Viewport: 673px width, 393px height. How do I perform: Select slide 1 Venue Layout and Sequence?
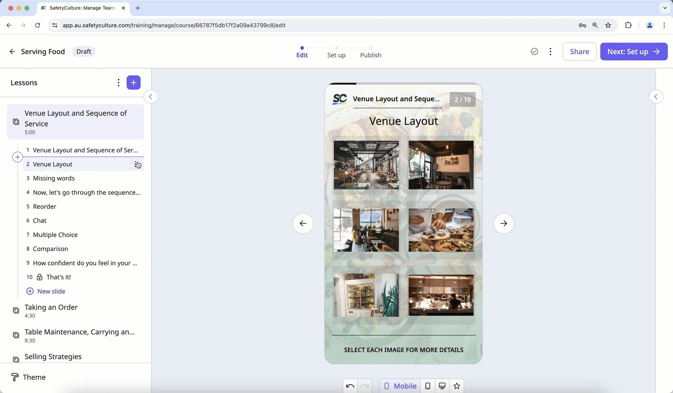click(x=83, y=150)
